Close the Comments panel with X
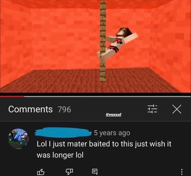191x176 pixels. (177, 109)
